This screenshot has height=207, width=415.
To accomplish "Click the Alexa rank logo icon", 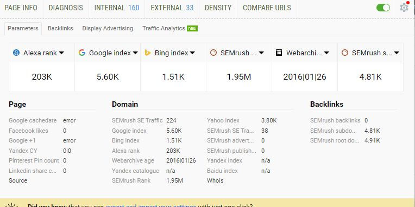I will [16, 53].
